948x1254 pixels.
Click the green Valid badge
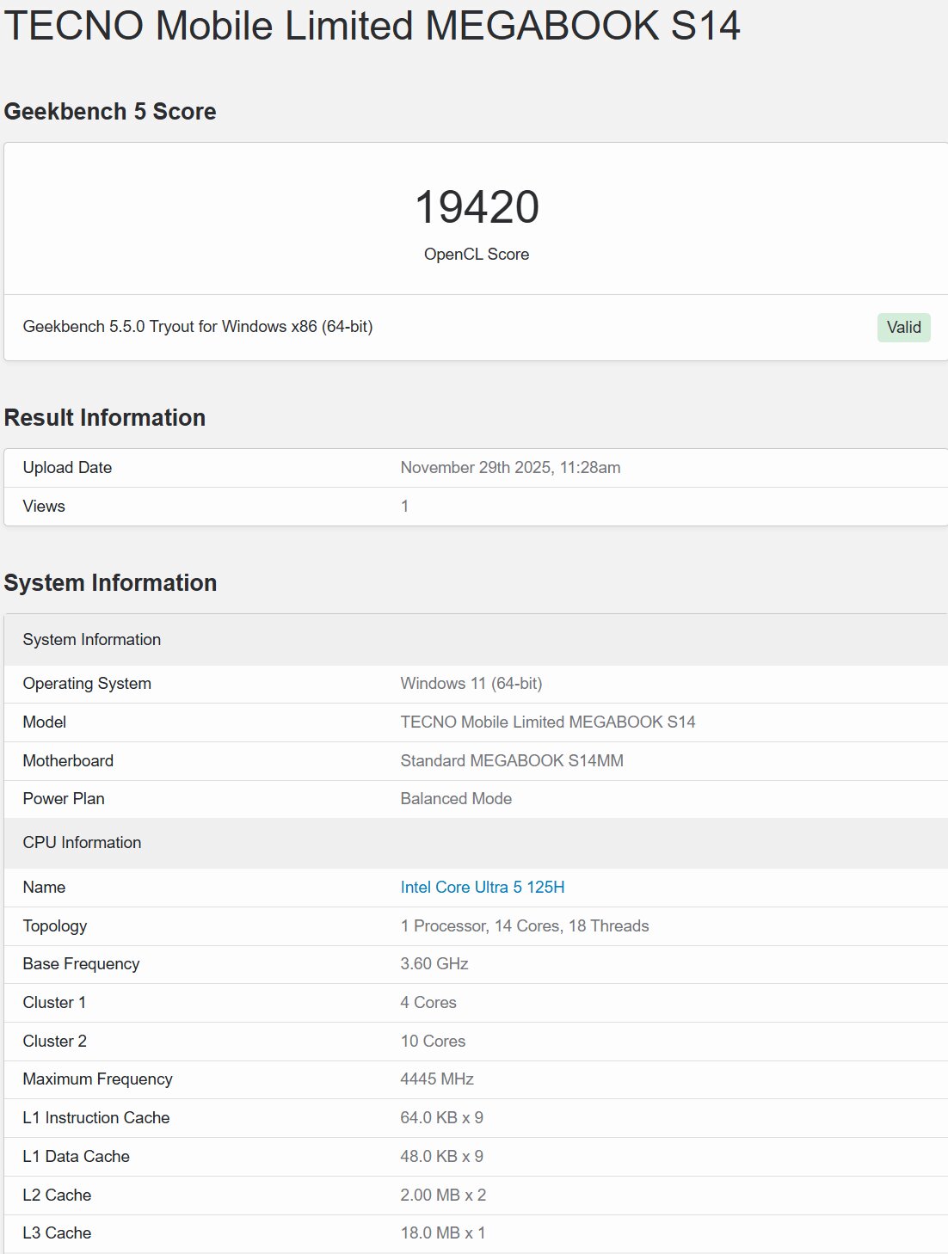click(x=903, y=327)
